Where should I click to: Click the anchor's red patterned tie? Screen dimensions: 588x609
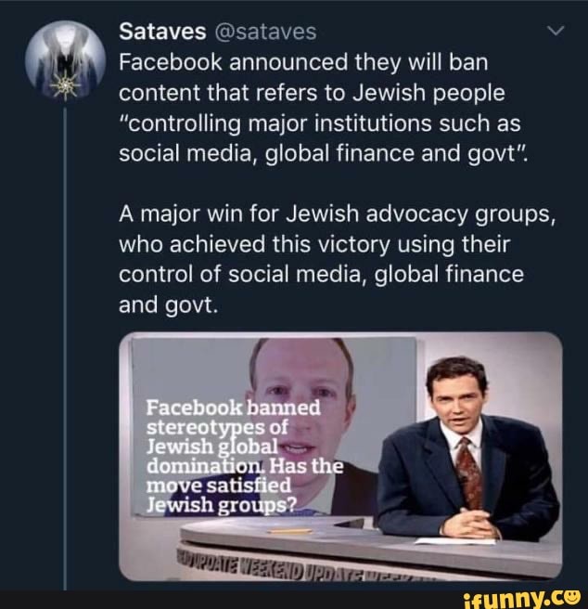tap(467, 473)
